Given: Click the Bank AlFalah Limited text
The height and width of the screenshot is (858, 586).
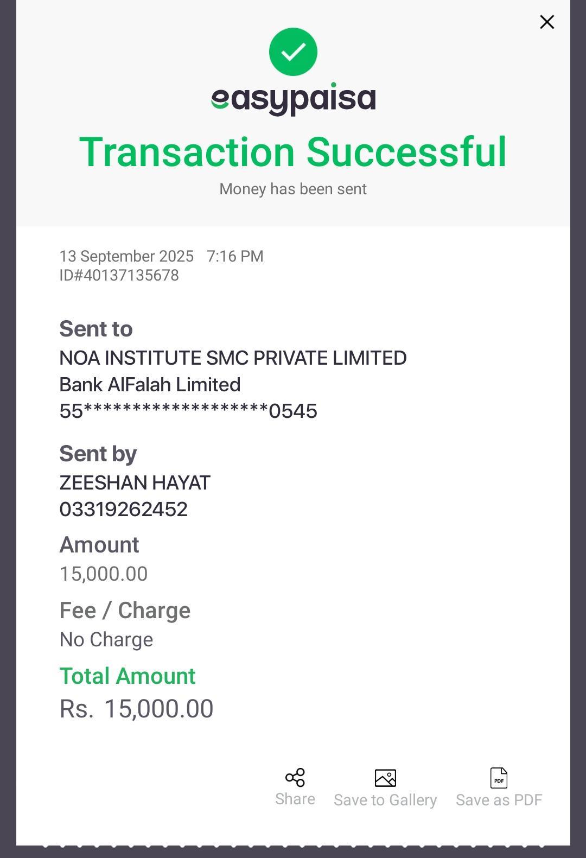Looking at the screenshot, I should (x=150, y=385).
